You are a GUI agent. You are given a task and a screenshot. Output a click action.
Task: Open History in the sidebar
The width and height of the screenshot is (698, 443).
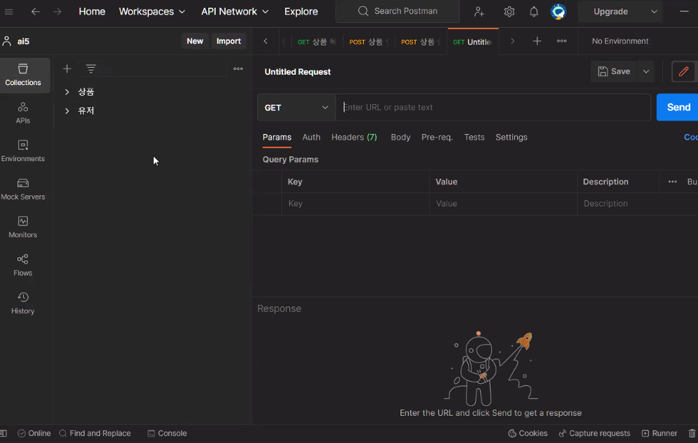[23, 303]
